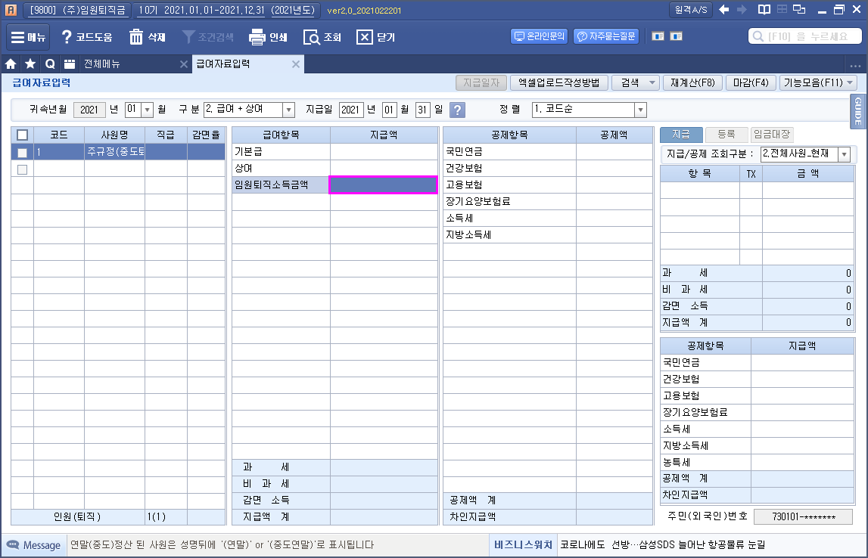The height and width of the screenshot is (558, 868).
Task: Select the 지급 tab in right panel
Action: [x=681, y=135]
